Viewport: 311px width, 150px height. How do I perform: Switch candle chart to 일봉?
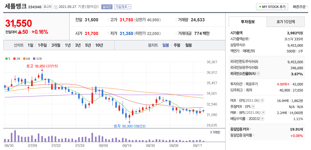click(166, 45)
